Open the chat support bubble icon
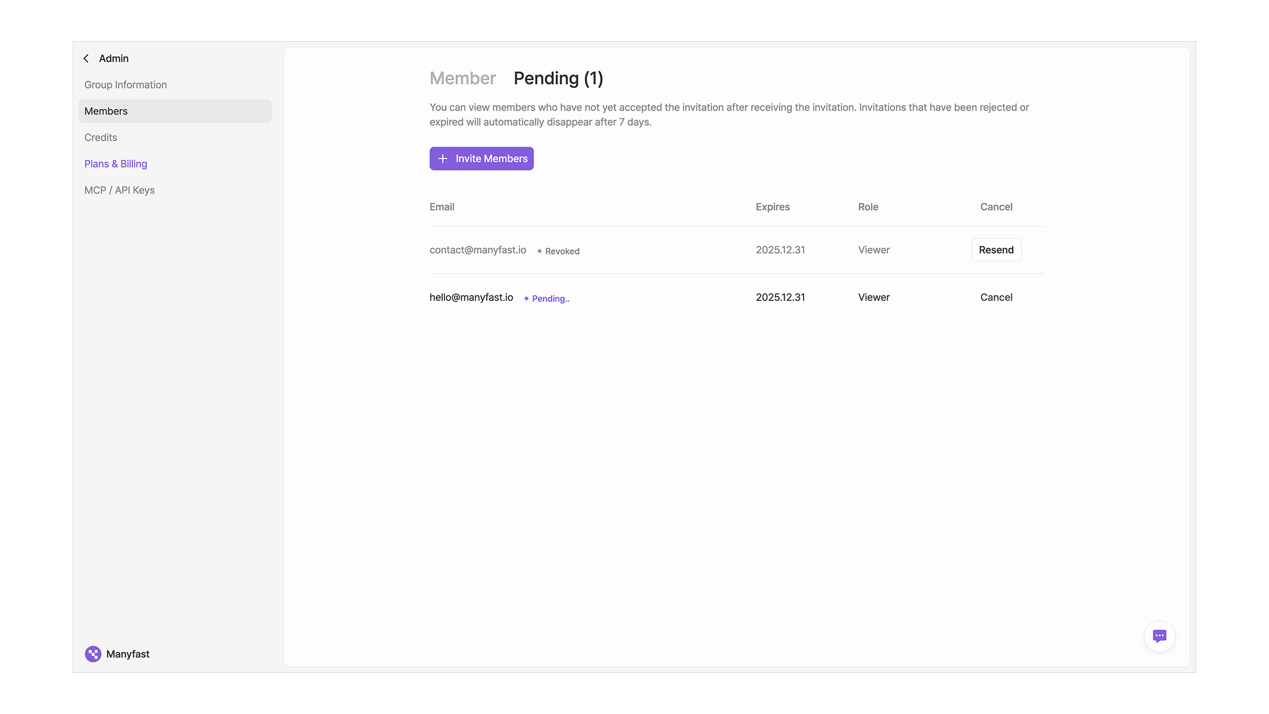 (x=1159, y=636)
